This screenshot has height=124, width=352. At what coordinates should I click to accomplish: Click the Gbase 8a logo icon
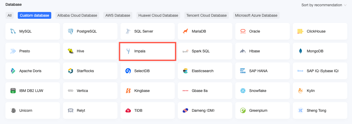[185, 91]
